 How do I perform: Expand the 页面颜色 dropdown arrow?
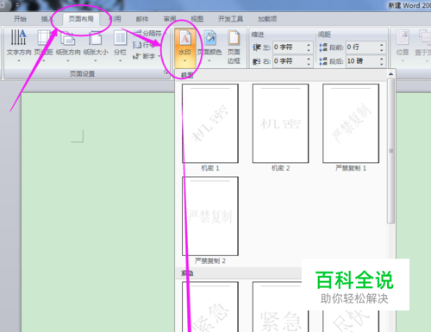tap(209, 60)
